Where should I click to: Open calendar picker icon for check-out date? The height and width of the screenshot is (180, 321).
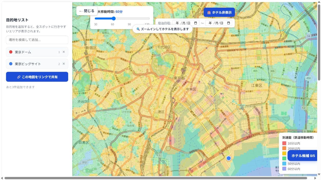(229, 23)
